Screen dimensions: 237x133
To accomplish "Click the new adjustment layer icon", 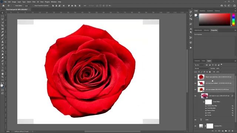I will 223,131.
